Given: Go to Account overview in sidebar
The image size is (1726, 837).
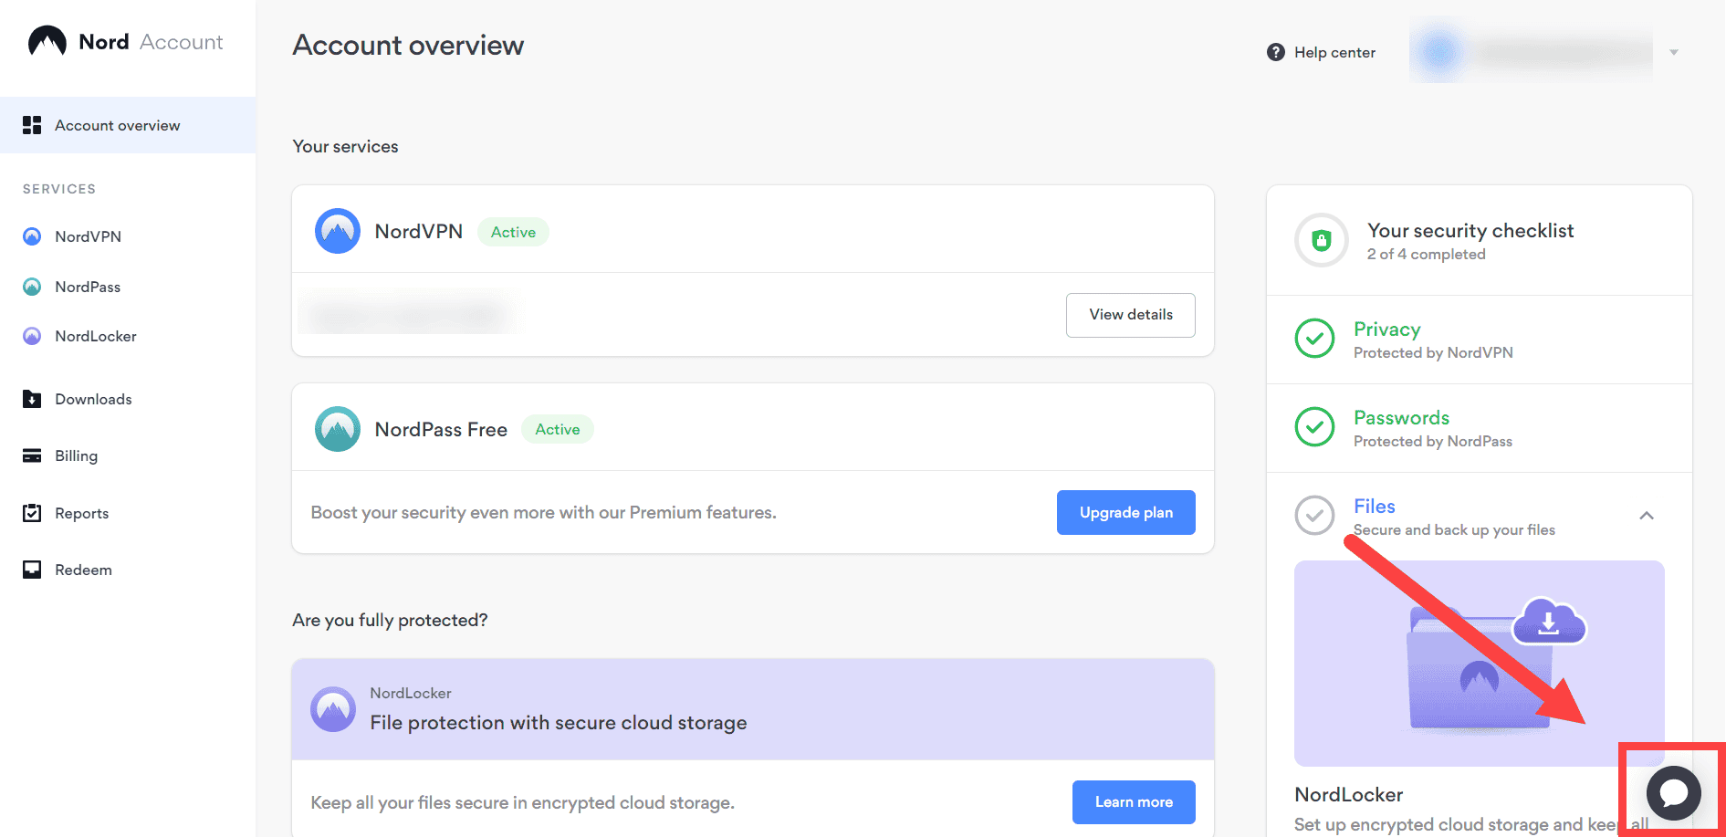Looking at the screenshot, I should 128,125.
